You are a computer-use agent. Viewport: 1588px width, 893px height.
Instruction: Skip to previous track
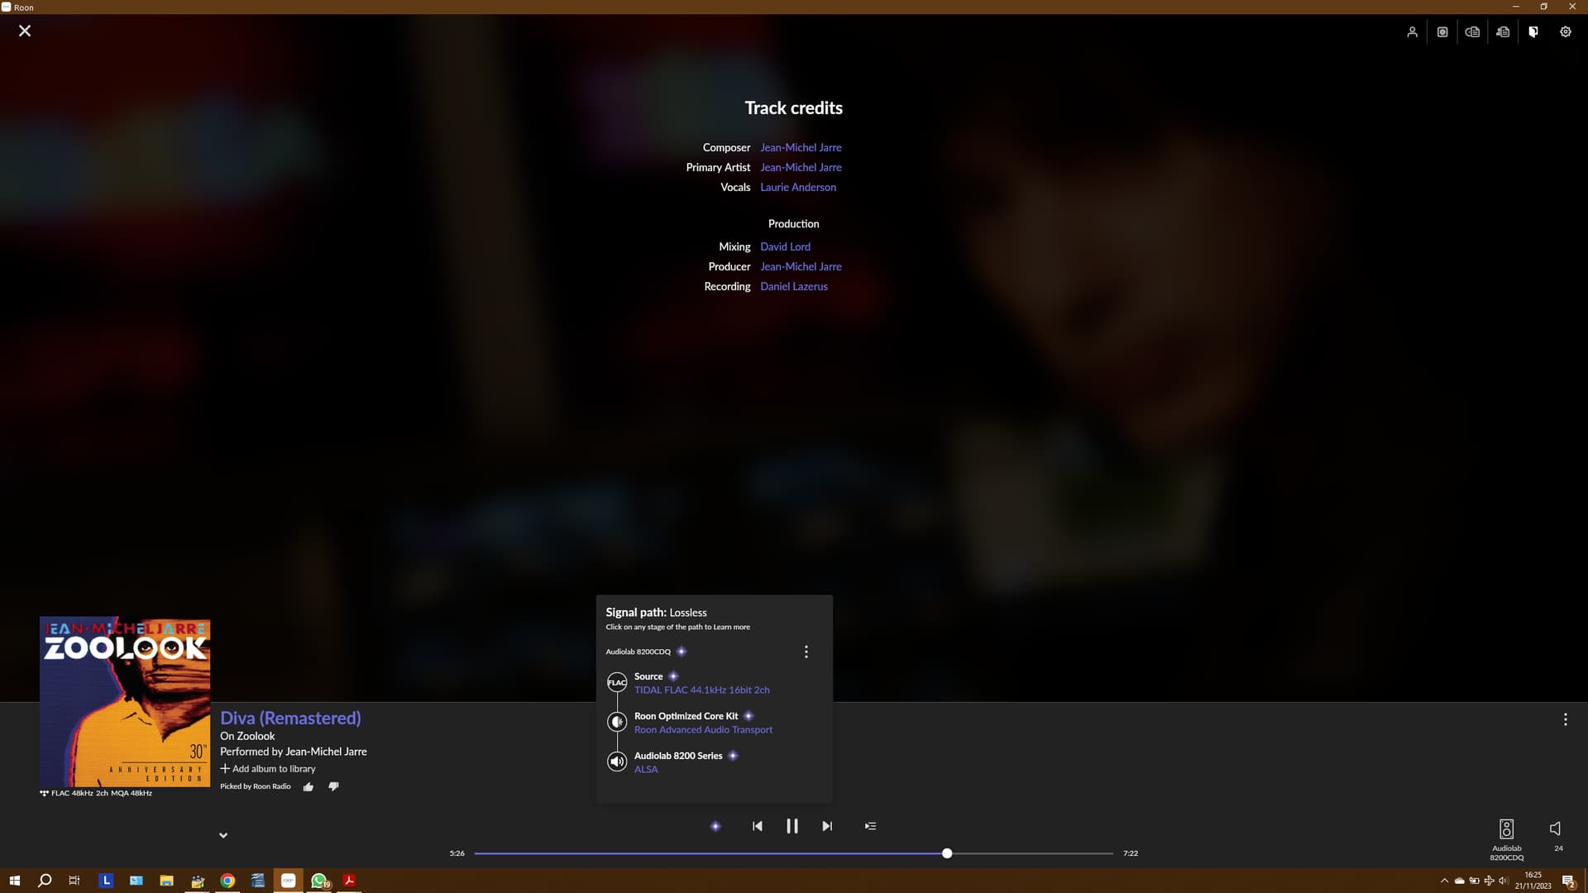[x=757, y=826]
